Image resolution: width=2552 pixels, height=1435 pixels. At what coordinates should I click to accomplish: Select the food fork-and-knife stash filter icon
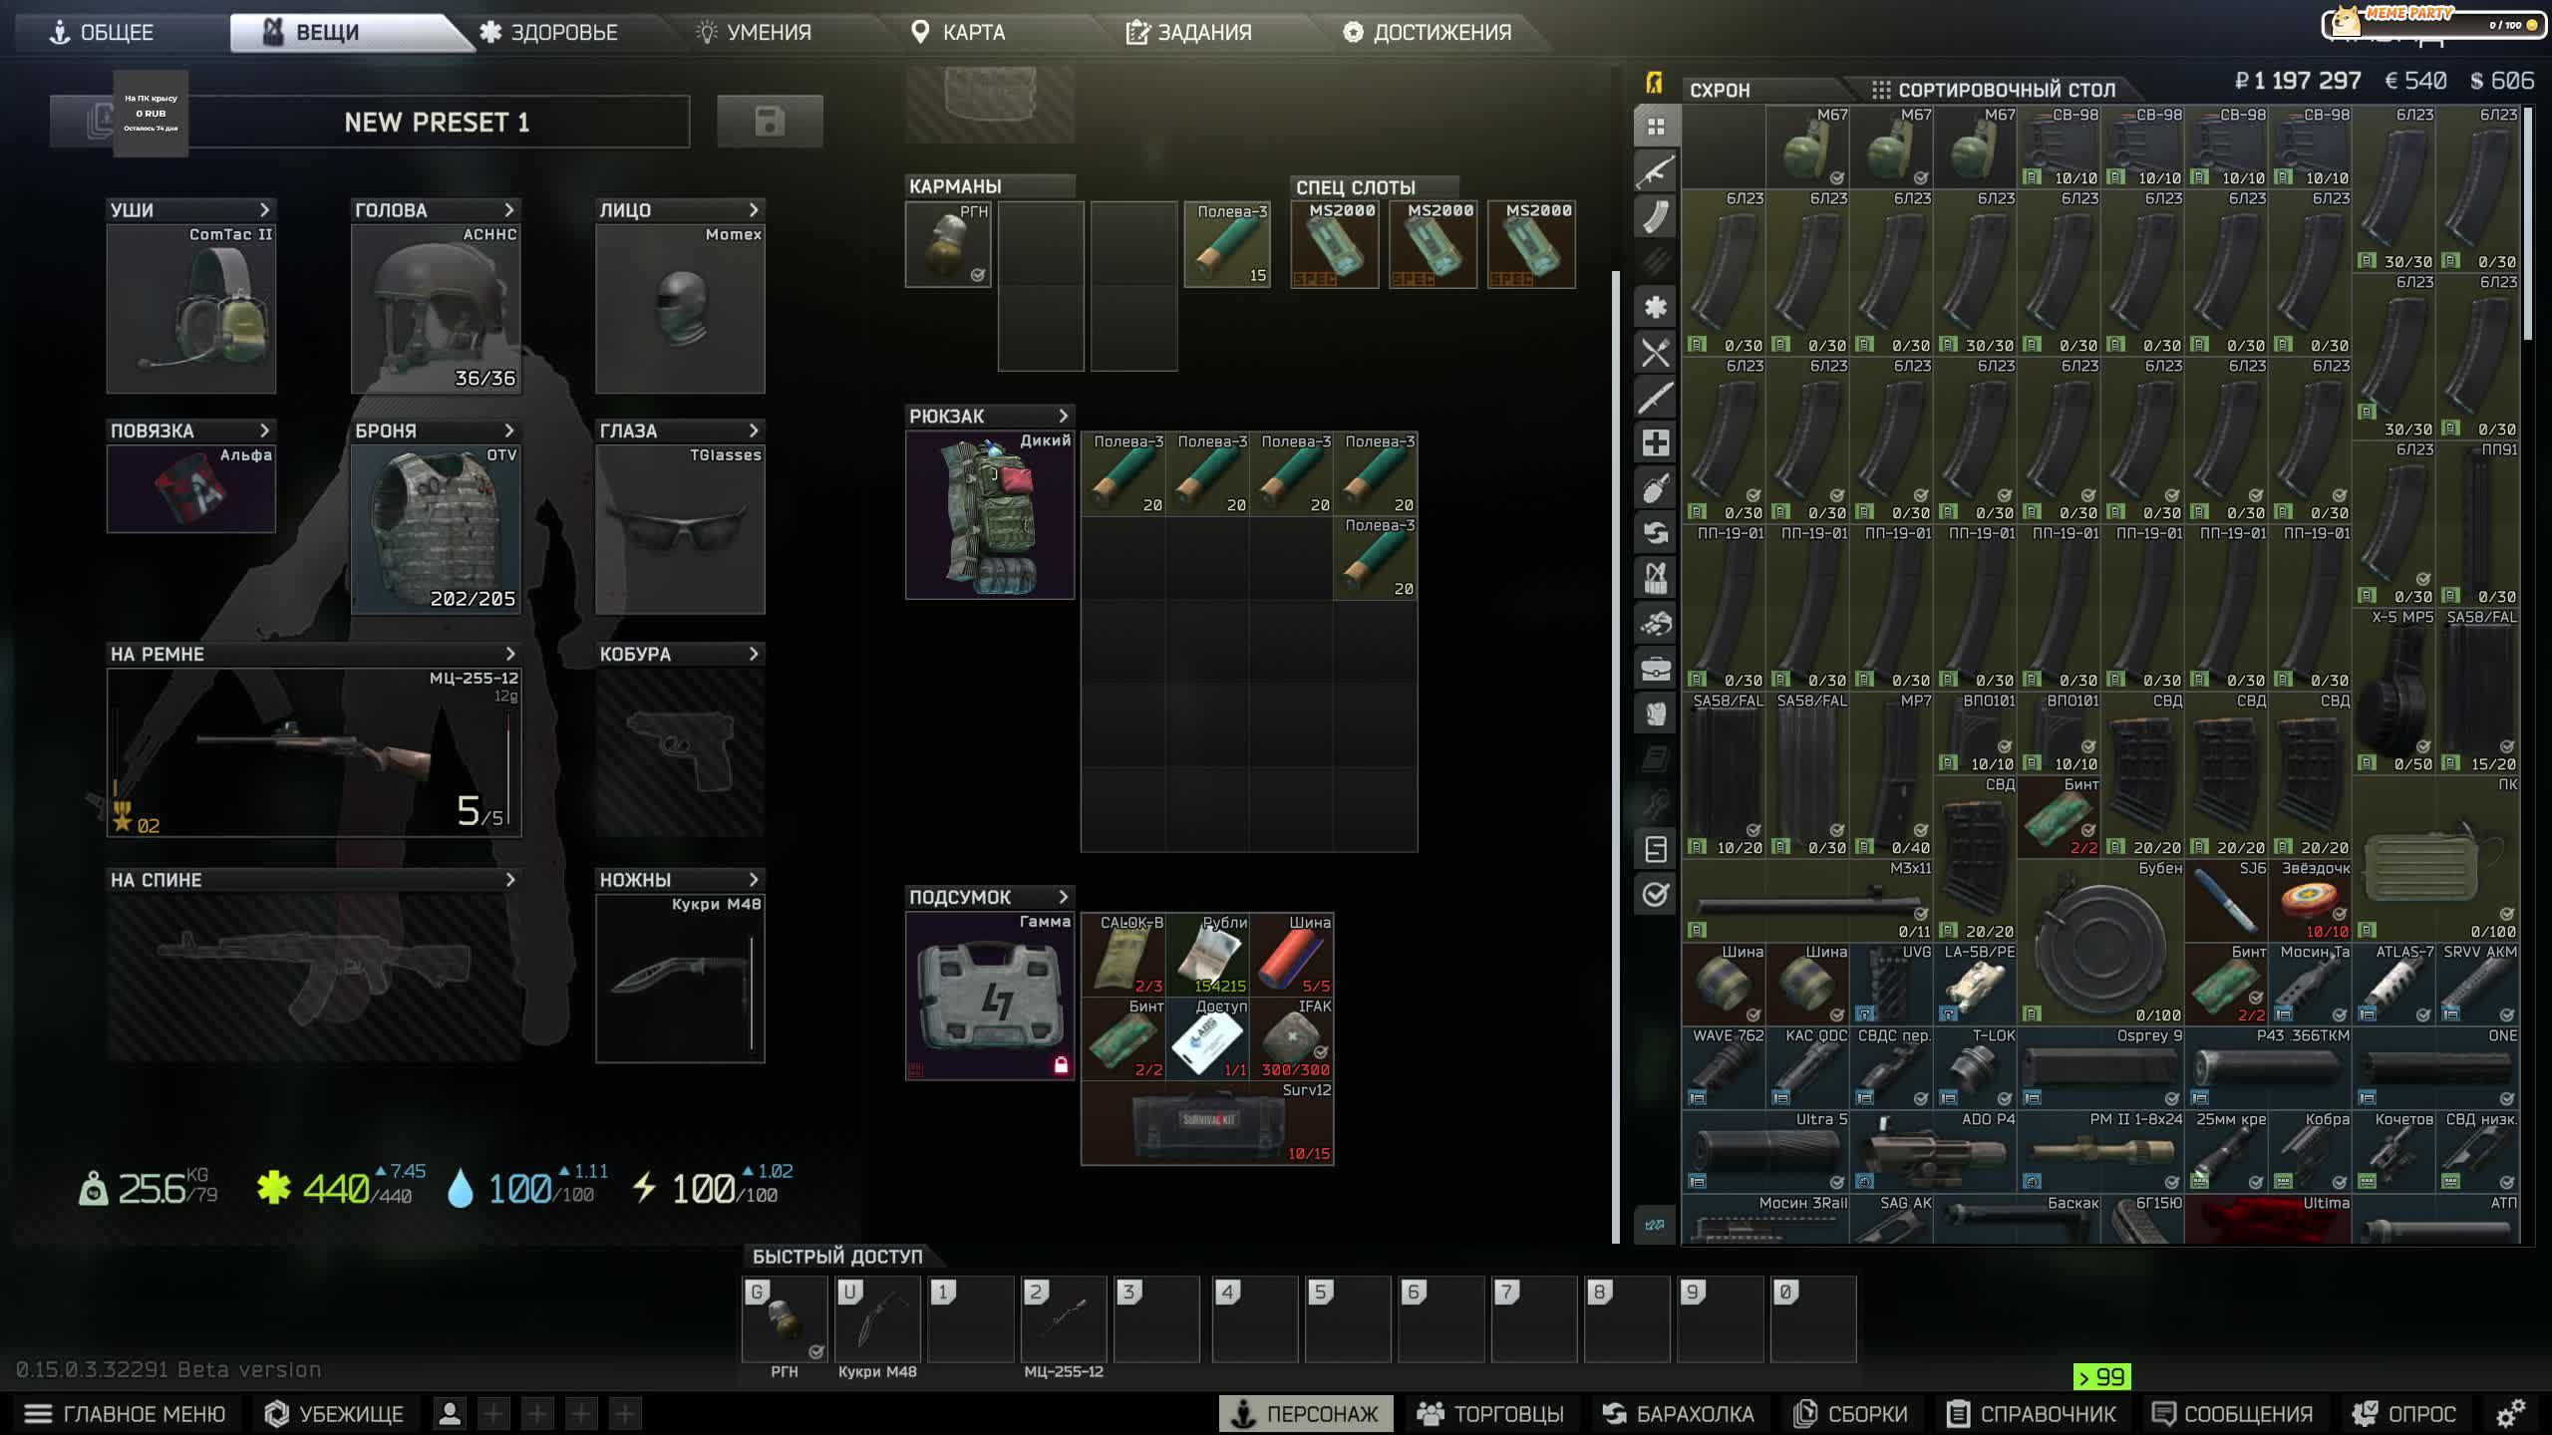coord(1655,353)
